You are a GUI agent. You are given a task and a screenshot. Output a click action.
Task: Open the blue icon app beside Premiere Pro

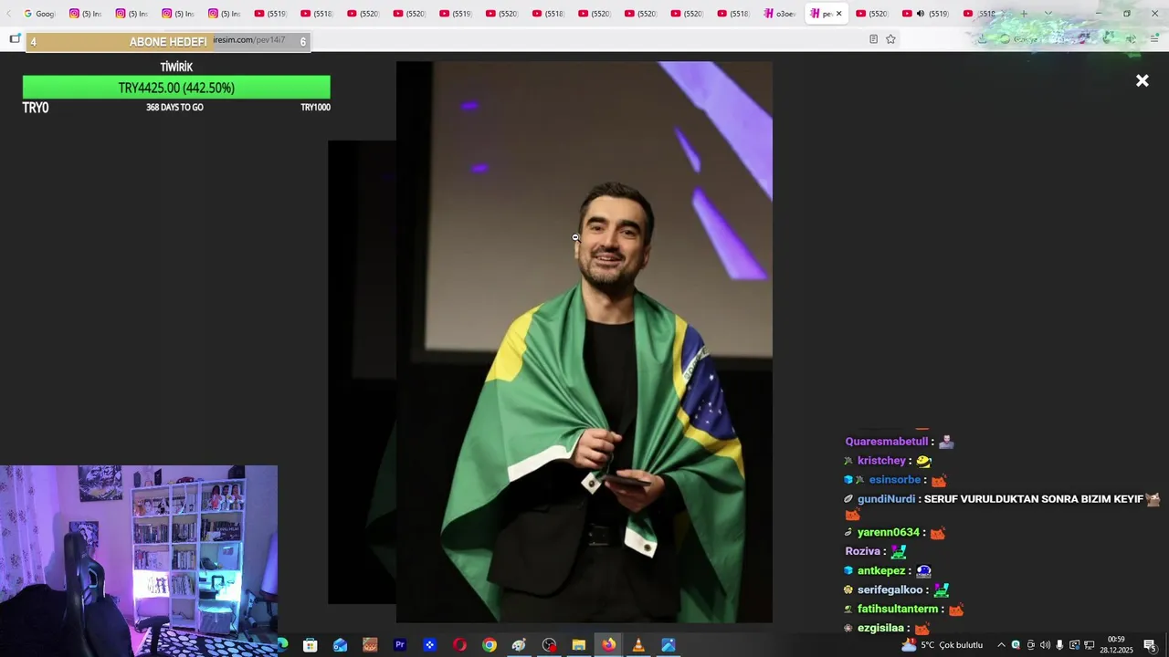tap(429, 645)
